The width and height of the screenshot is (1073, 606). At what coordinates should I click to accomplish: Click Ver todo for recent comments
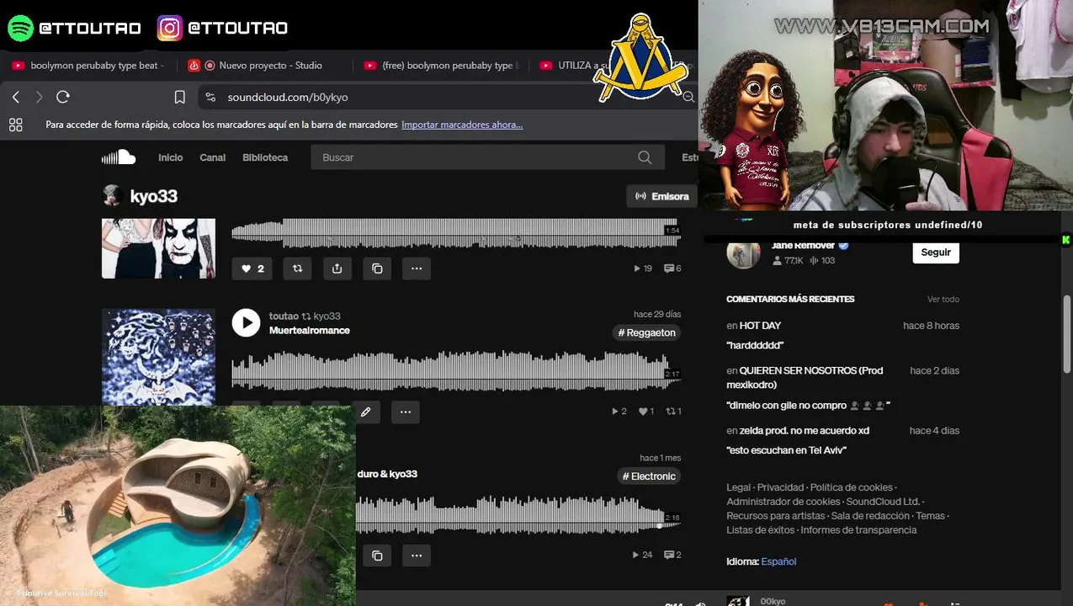coord(943,300)
